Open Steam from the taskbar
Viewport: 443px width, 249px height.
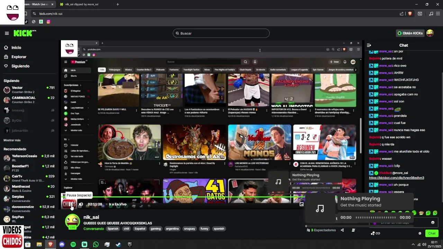[x=118, y=245]
